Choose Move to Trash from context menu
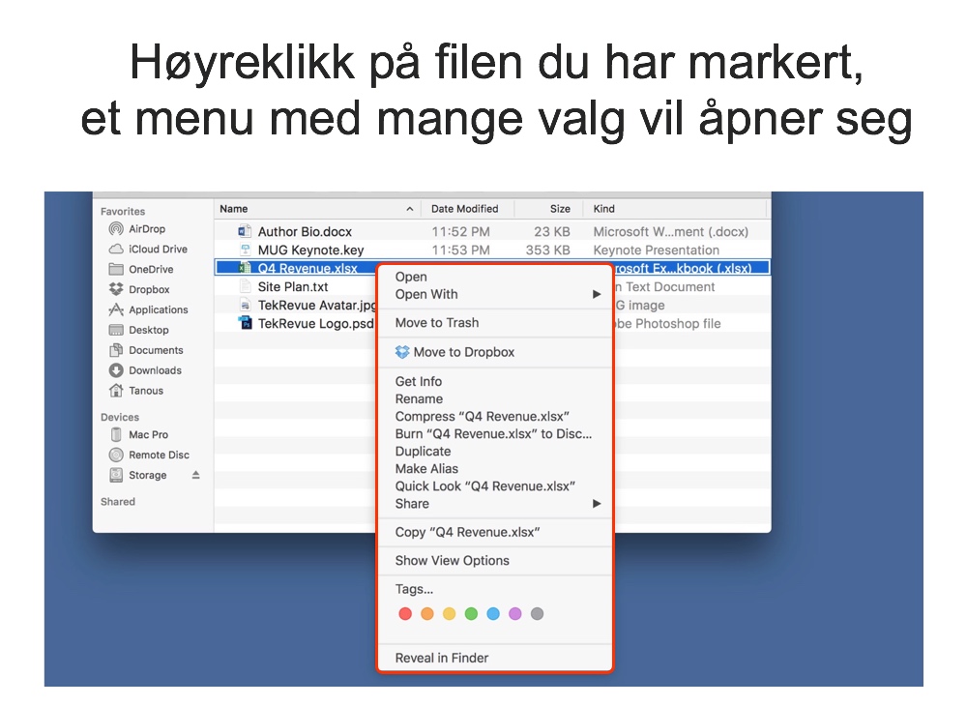The height and width of the screenshot is (706, 967). tap(437, 323)
